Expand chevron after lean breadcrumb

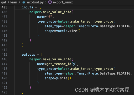tap(19, 2)
